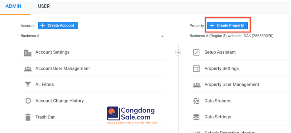Click the Create Property button

click(227, 25)
